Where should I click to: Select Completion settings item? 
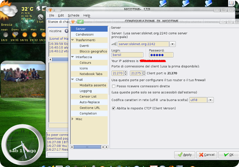click(x=89, y=113)
